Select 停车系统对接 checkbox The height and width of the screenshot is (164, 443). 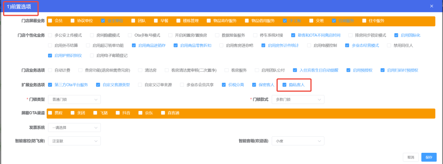tap(255, 35)
